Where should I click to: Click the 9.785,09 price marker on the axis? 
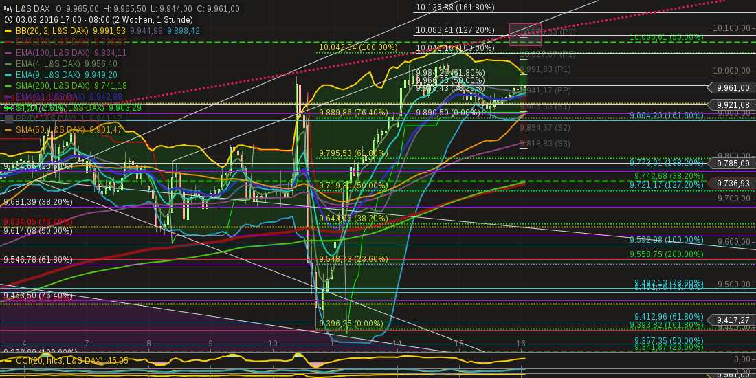[731, 164]
